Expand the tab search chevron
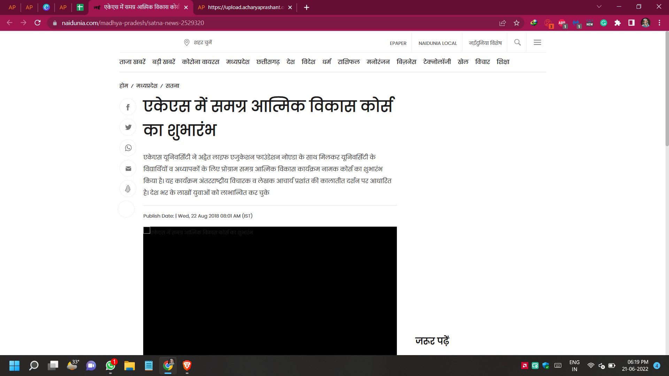 (599, 7)
